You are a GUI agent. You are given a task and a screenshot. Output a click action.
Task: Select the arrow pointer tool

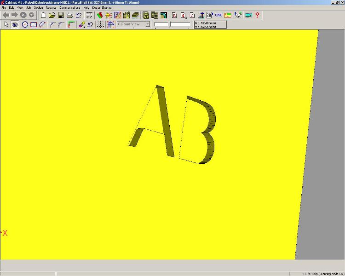pos(6,24)
